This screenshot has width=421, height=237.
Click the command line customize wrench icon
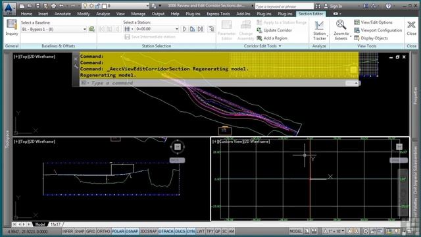[x=76, y=66]
